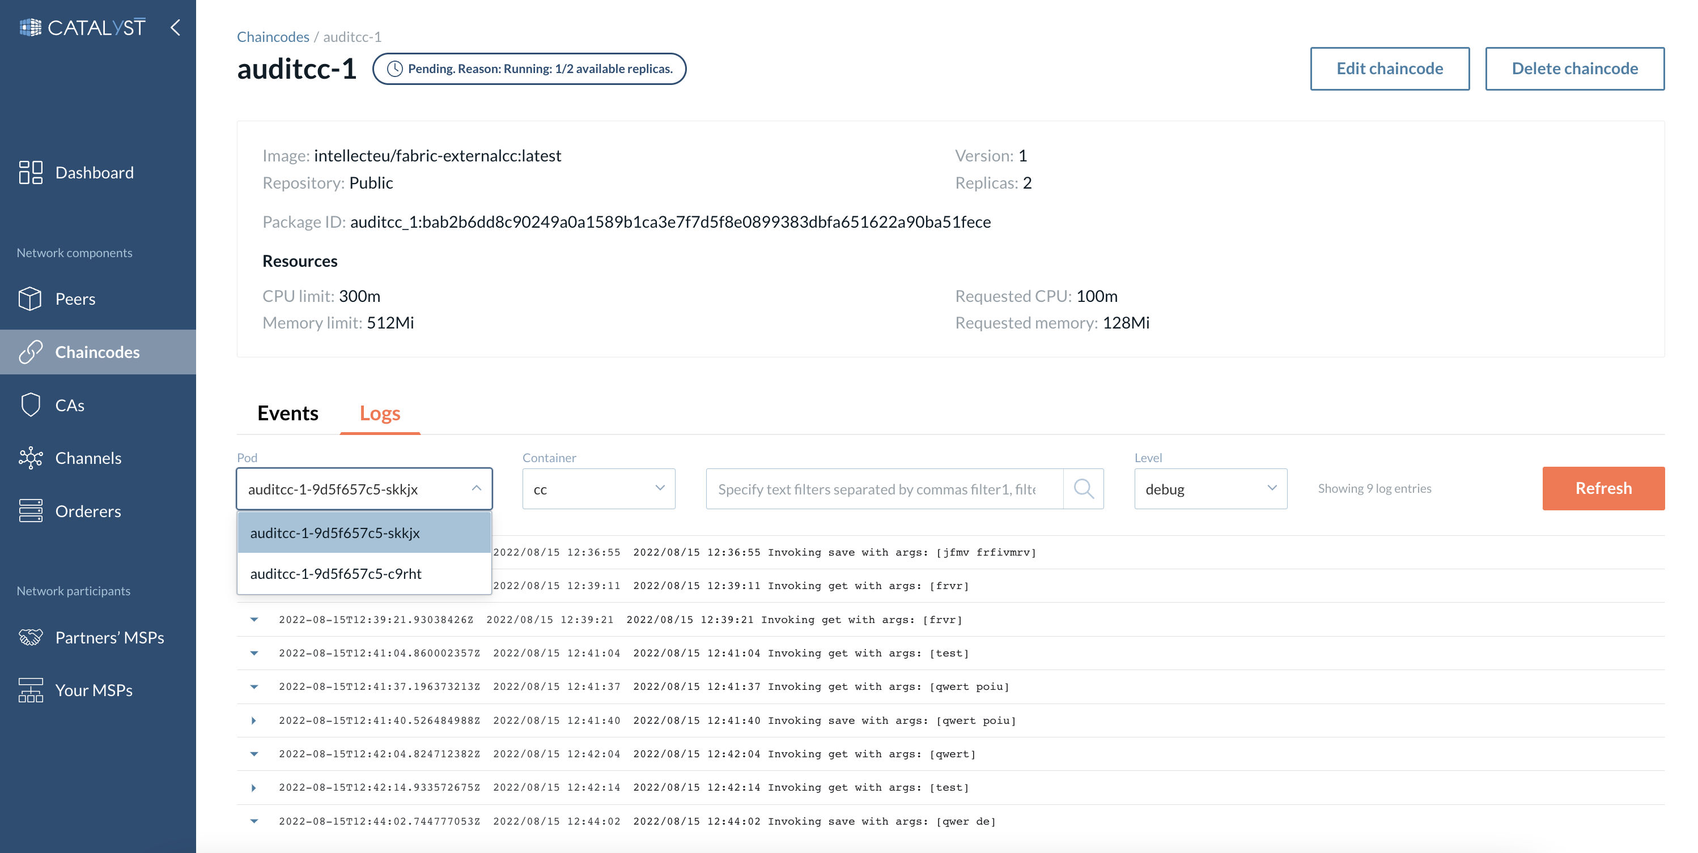
Task: Click the Edit chaincode button
Action: pos(1389,69)
